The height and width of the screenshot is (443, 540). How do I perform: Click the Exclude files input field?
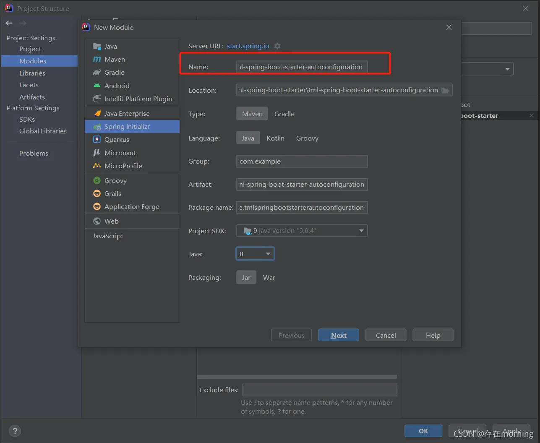[320, 390]
